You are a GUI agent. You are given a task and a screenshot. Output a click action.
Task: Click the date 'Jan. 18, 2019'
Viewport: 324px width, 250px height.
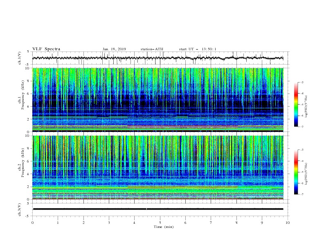click(114, 49)
